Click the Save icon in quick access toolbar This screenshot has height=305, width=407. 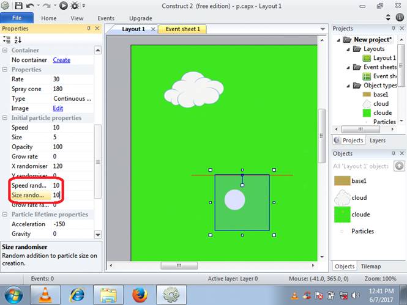pyautogui.click(x=18, y=6)
